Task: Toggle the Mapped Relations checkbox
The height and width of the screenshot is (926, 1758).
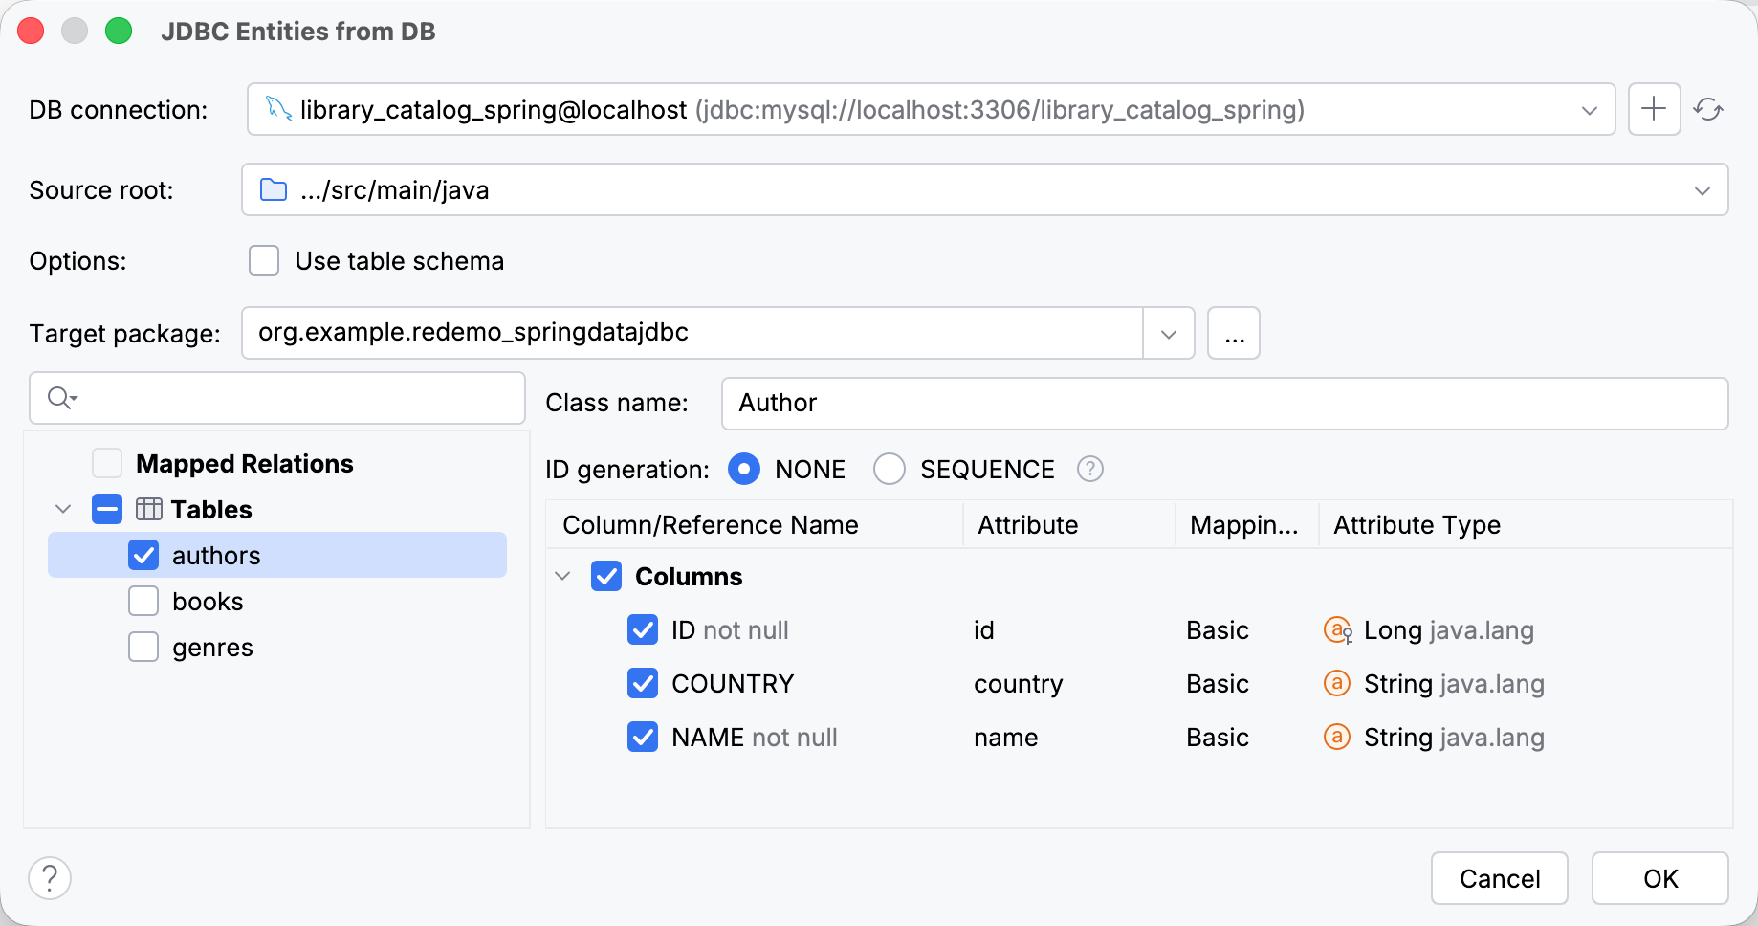Action: [107, 463]
